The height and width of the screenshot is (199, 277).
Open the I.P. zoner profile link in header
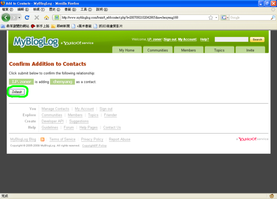click(154, 39)
